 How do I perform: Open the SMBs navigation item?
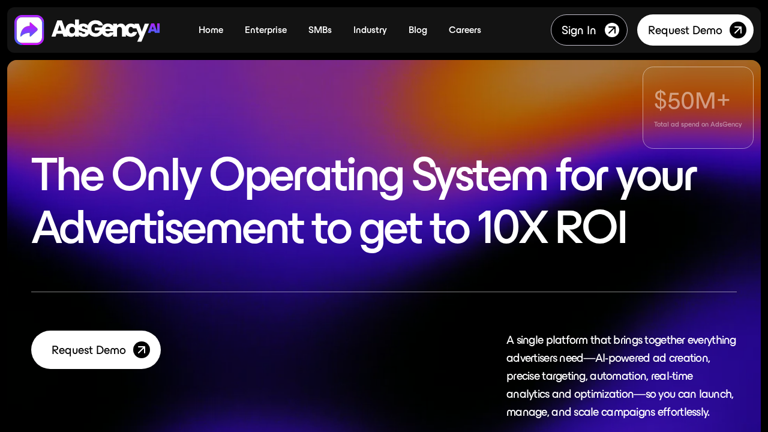320,29
